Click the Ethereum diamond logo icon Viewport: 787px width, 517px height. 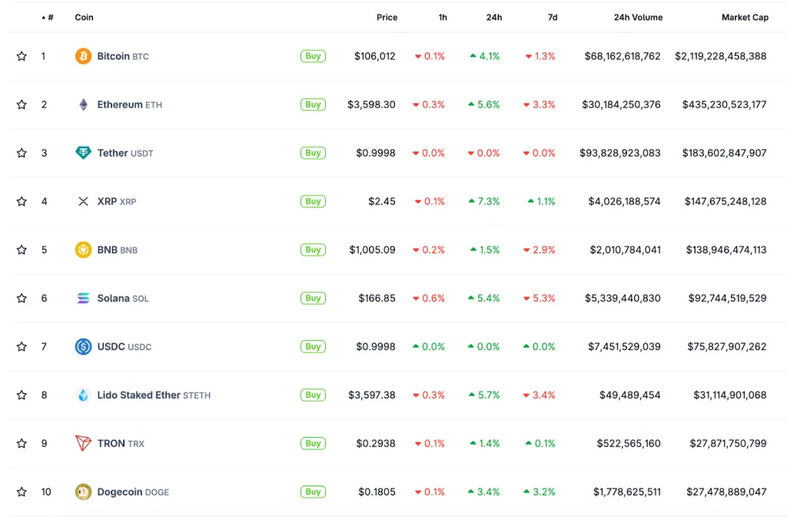(83, 104)
